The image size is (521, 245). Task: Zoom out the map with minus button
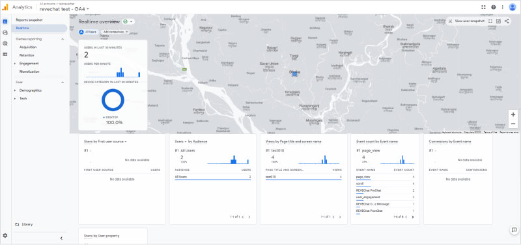[513, 124]
